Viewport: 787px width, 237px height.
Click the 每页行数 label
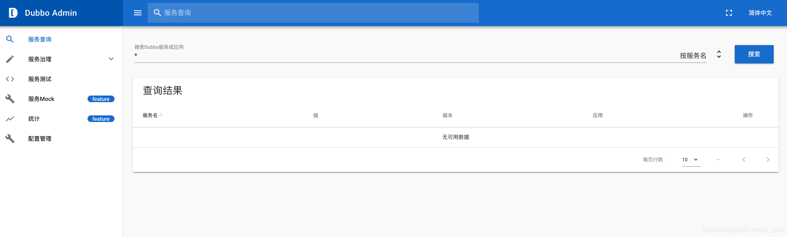pyautogui.click(x=654, y=160)
